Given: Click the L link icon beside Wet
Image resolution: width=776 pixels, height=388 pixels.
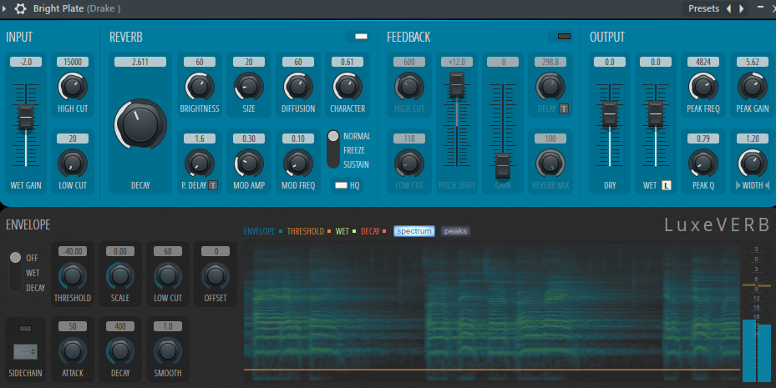Looking at the screenshot, I should point(667,185).
